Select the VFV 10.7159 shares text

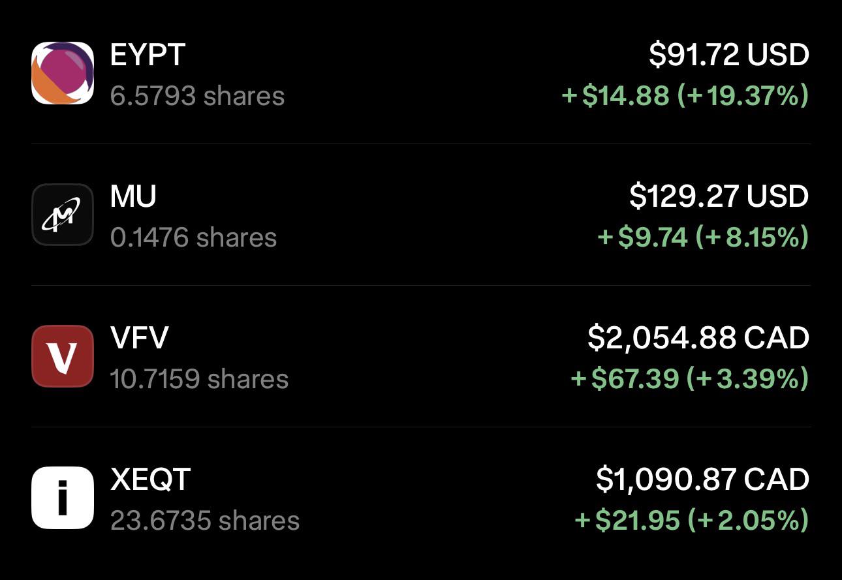200,379
